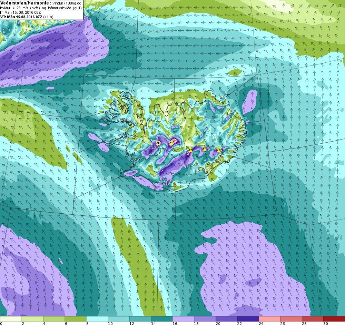Click the legend scale number 18
This screenshot has width=345, height=326.
[197, 324]
